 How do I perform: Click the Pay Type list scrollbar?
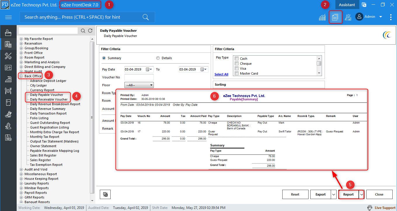[x=319, y=66]
